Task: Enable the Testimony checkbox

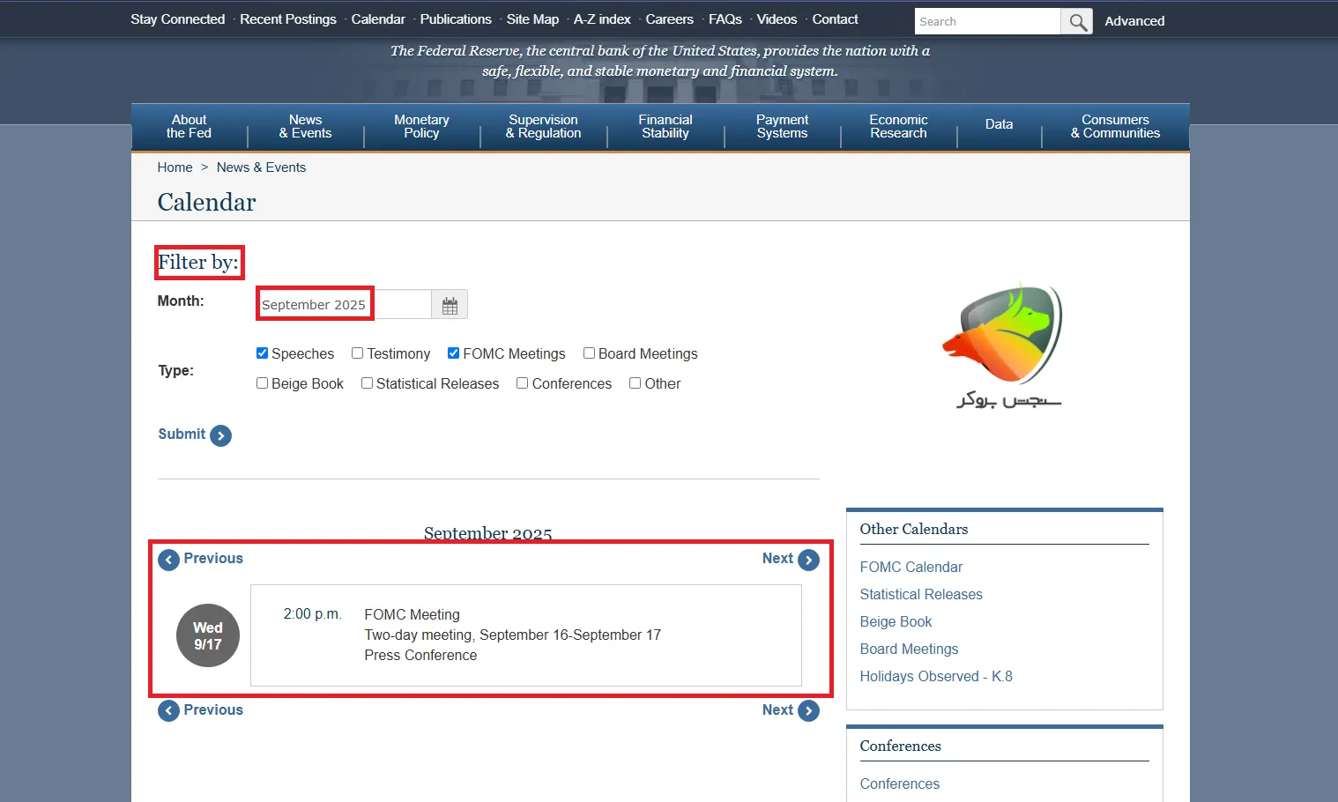Action: (357, 353)
